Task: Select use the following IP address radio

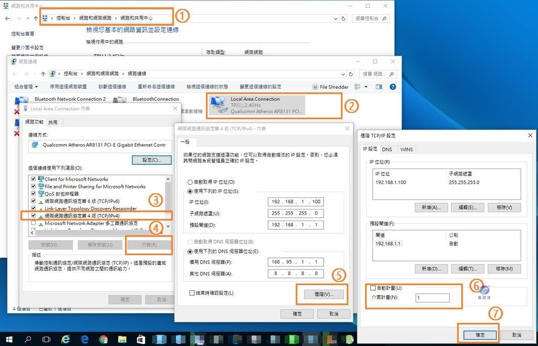Action: (x=190, y=191)
